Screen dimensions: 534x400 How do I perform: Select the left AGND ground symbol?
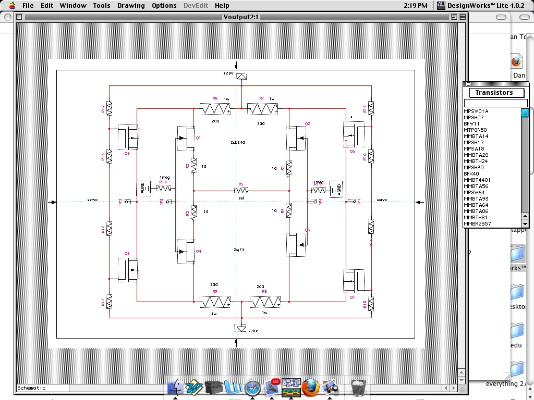click(143, 189)
